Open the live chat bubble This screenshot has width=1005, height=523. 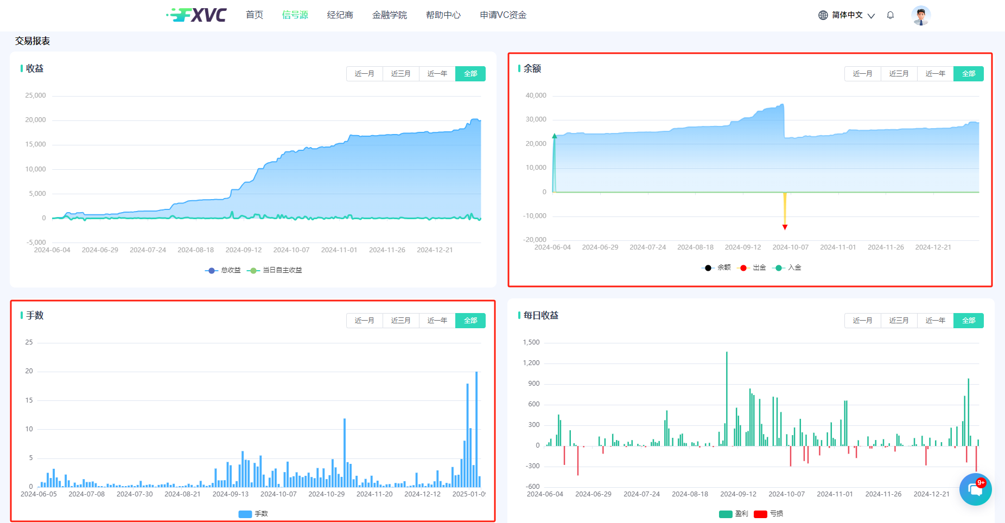point(975,489)
